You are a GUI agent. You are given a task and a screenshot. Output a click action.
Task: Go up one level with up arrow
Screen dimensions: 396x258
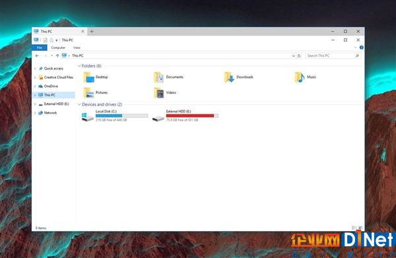coord(57,56)
